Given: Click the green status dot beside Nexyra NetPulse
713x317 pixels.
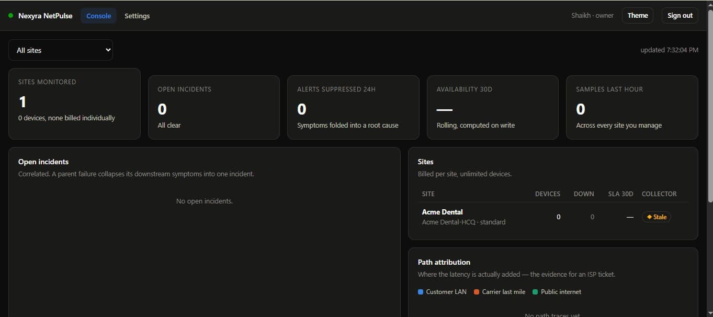Looking at the screenshot, I should 10,16.
